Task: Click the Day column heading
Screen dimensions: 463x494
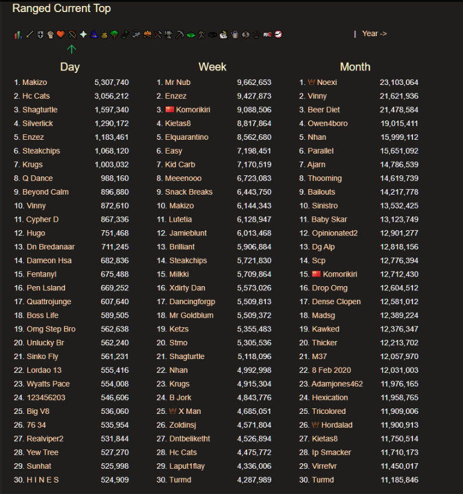Action: point(70,67)
